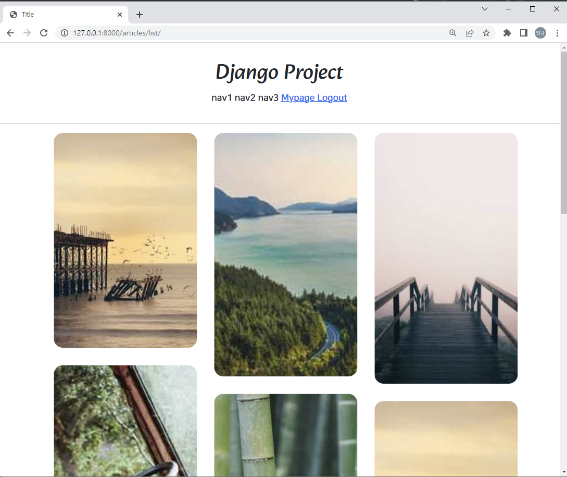Open the Extensions puzzle icon
The height and width of the screenshot is (477, 567).
click(507, 33)
